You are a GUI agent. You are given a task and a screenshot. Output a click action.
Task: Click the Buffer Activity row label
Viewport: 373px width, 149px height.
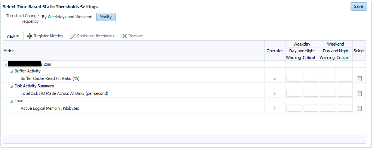tap(28, 71)
